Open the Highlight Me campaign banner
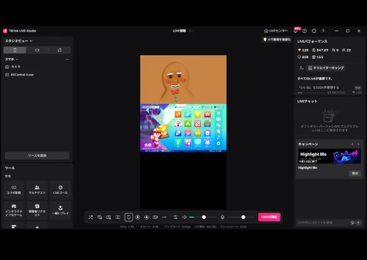This screenshot has height=260, width=367. pyautogui.click(x=329, y=156)
